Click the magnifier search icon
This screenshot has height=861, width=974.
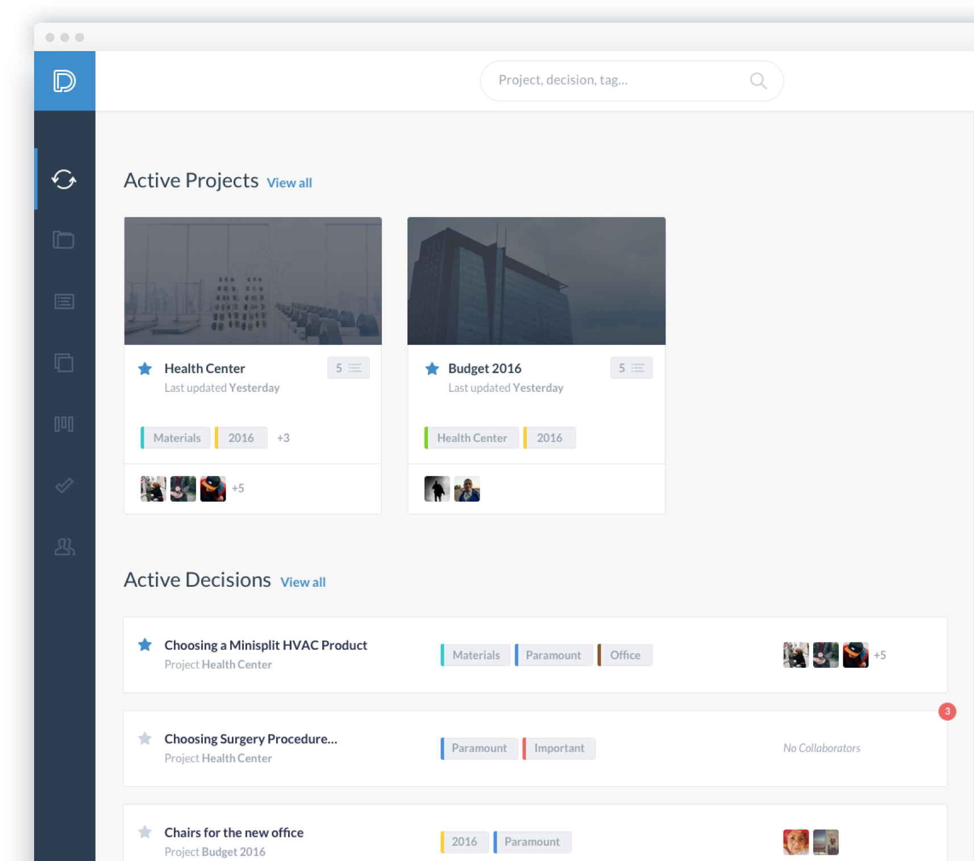[x=758, y=81]
